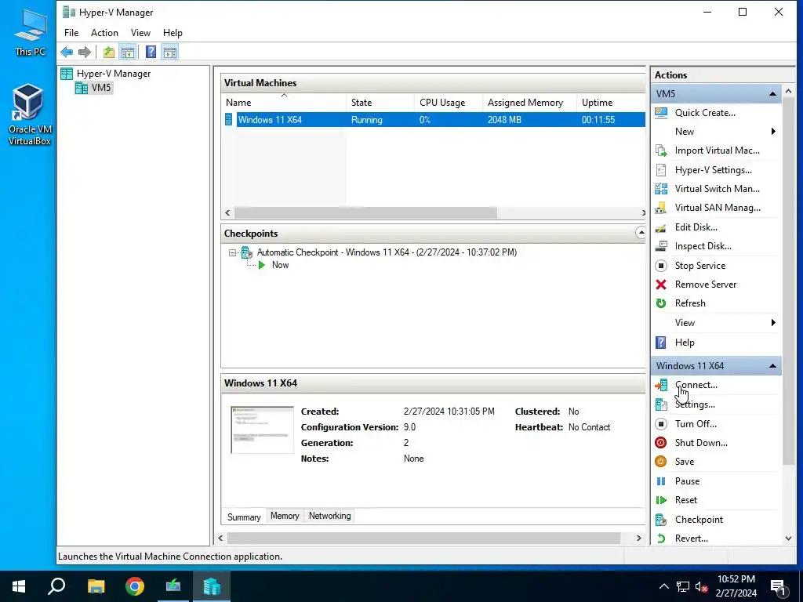803x602 pixels.
Task: Switch to the Networking tab
Action: click(x=330, y=516)
